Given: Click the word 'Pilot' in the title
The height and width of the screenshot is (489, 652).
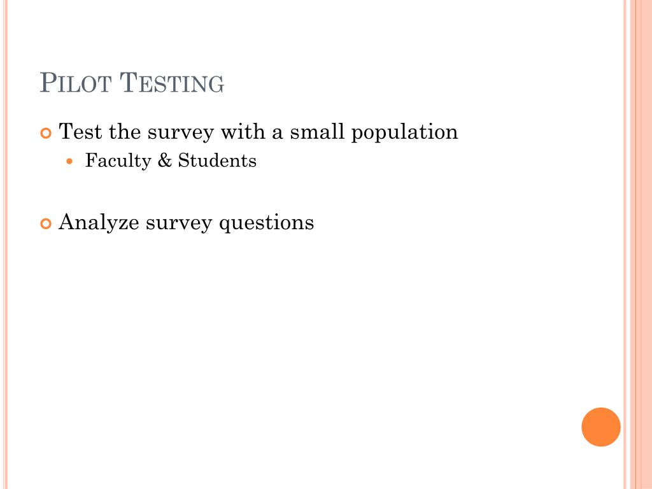Looking at the screenshot, I should pos(76,83).
